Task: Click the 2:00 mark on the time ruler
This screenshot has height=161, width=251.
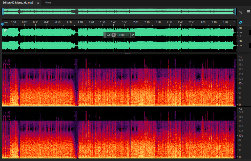Action: pyautogui.click(x=136, y=22)
